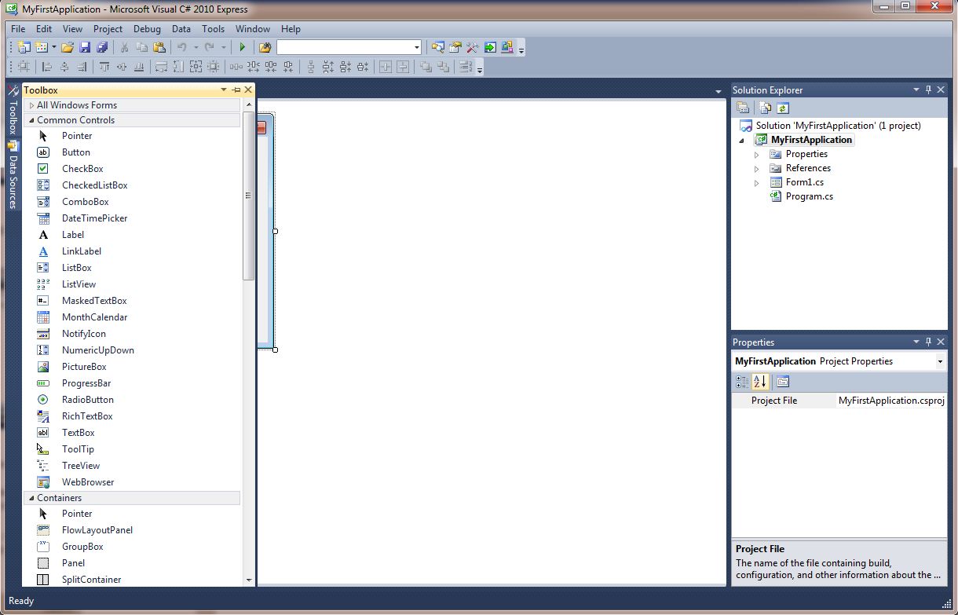
Task: Expand the All Windows Forms group
Action: [x=31, y=105]
